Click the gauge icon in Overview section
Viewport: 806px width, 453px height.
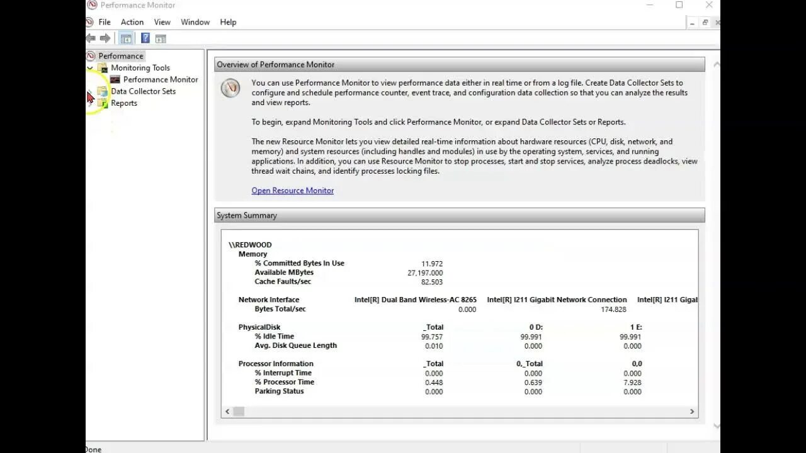(230, 88)
